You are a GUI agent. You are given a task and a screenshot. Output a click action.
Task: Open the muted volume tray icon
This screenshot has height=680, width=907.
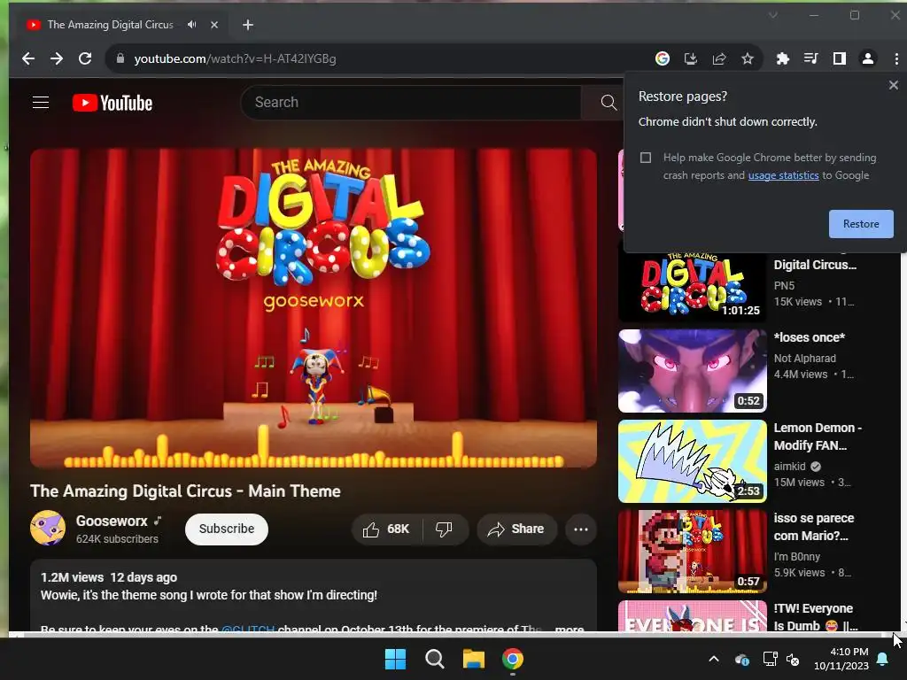(793, 659)
